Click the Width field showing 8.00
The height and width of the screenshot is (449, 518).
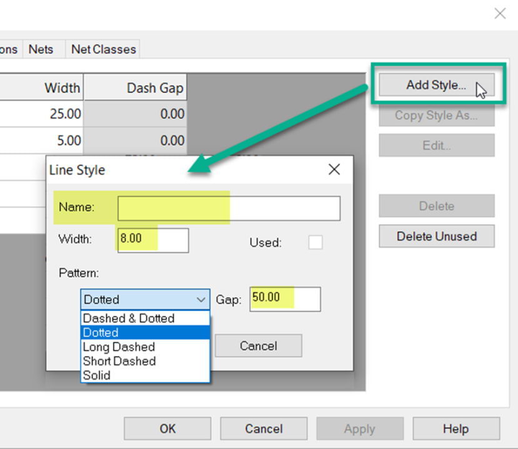point(152,240)
